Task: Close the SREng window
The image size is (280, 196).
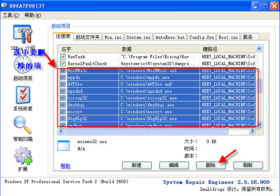Action: pyautogui.click(x=274, y=6)
